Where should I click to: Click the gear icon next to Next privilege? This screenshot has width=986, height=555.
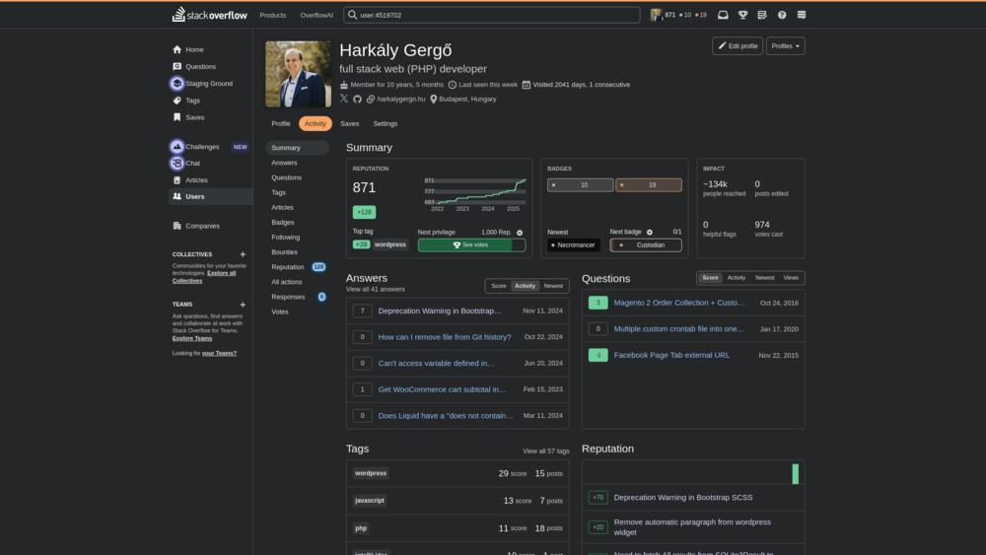[520, 233]
